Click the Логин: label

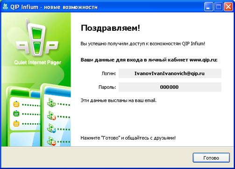109,73
